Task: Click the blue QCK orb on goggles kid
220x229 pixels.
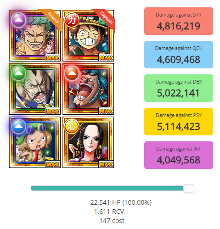Action: 18,126
